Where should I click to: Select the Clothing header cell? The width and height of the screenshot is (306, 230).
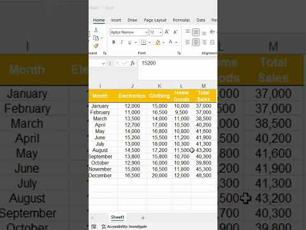(159, 96)
